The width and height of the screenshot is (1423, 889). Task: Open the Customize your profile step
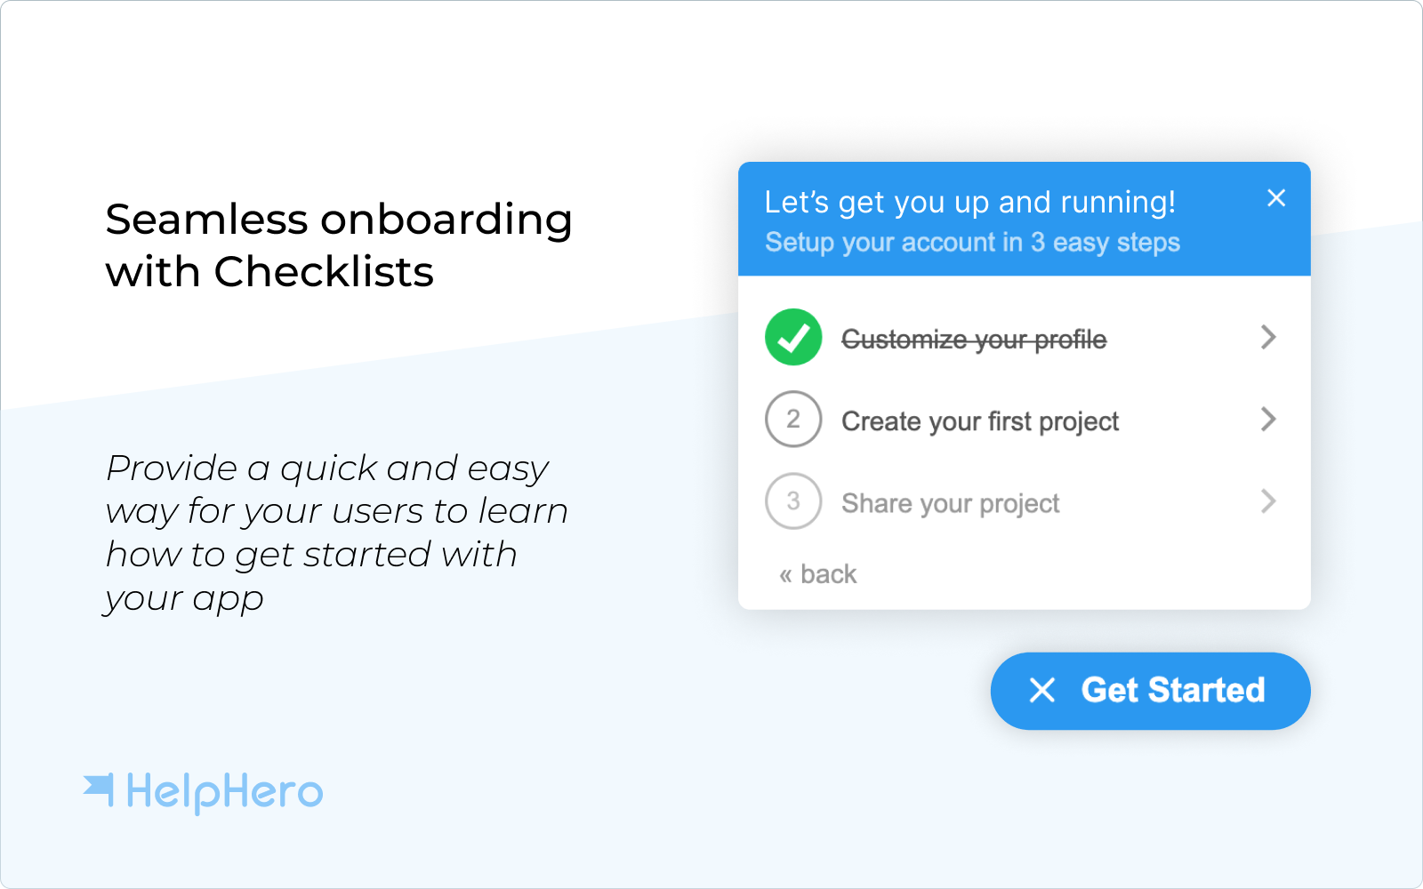974,340
